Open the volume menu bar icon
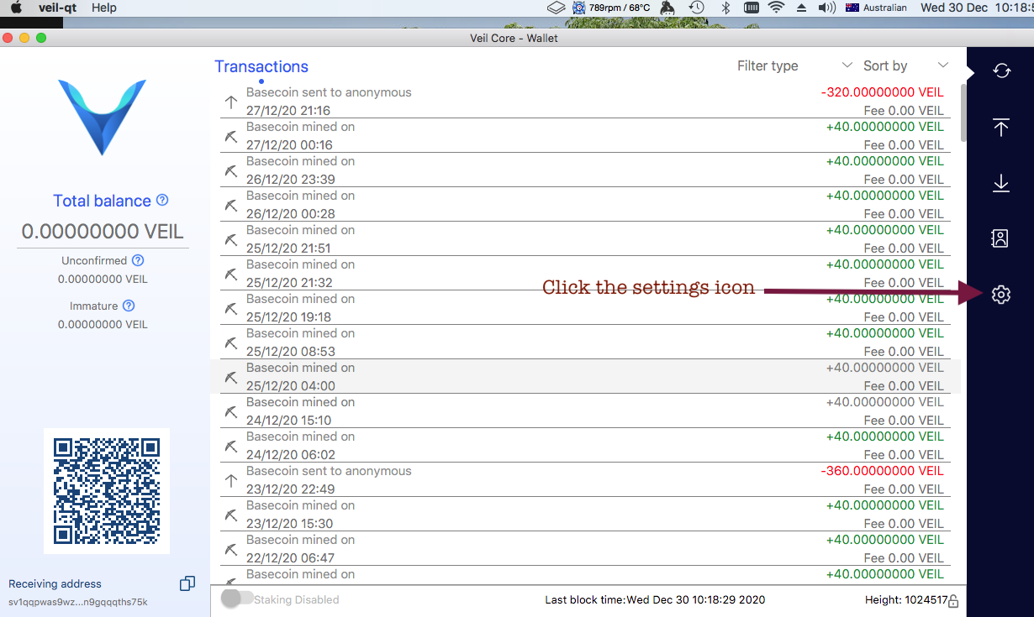The height and width of the screenshot is (617, 1034). coord(827,8)
